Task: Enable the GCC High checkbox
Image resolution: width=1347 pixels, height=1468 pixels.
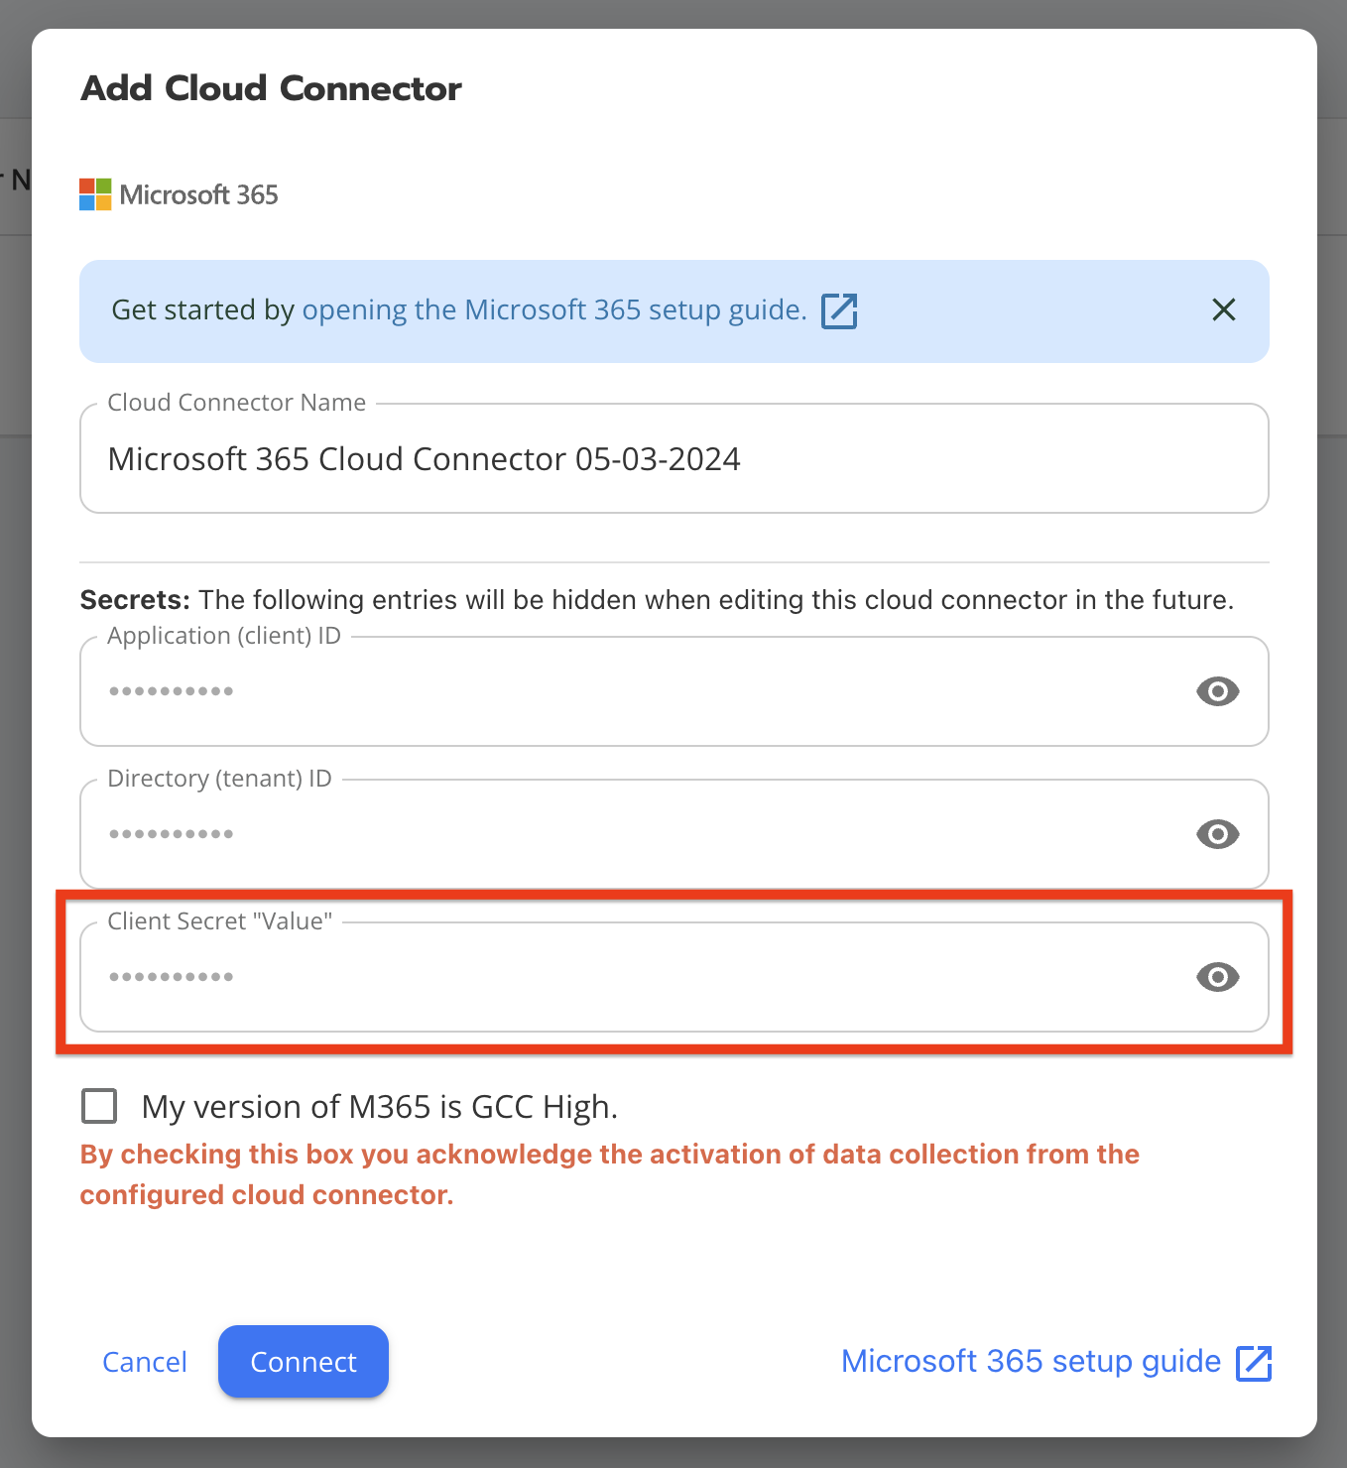Action: coord(99,1106)
